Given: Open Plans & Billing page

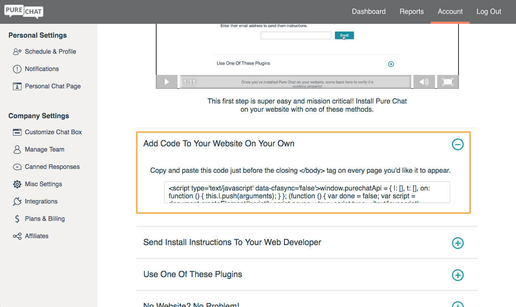Looking at the screenshot, I should [x=45, y=219].
